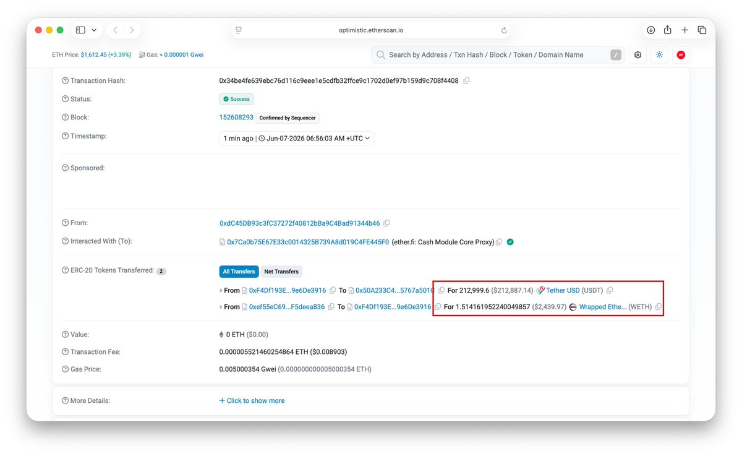The width and height of the screenshot is (742, 456).
Task: Show Safari tab overview
Action: tap(702, 30)
